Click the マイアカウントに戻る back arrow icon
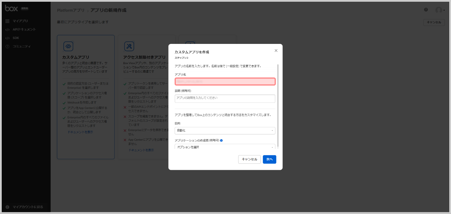The height and width of the screenshot is (214, 451). [x=8, y=207]
